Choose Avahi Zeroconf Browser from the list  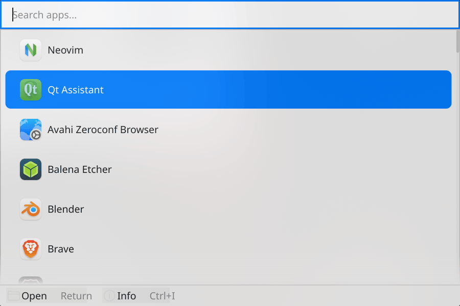[228, 130]
